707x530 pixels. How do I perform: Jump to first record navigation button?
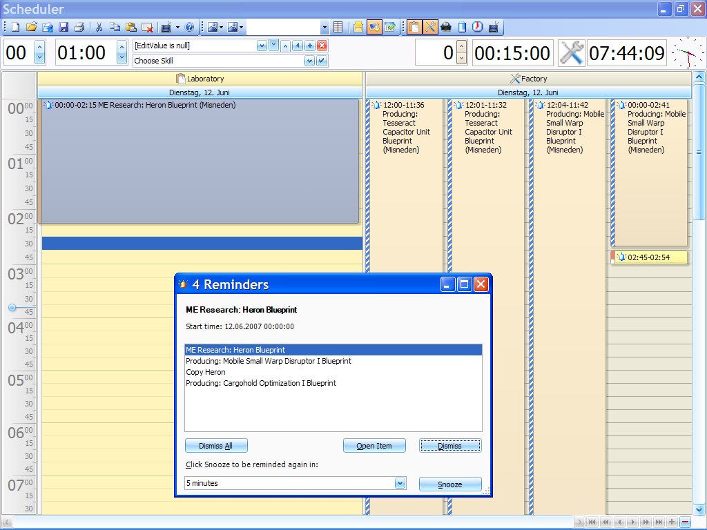pos(592,522)
